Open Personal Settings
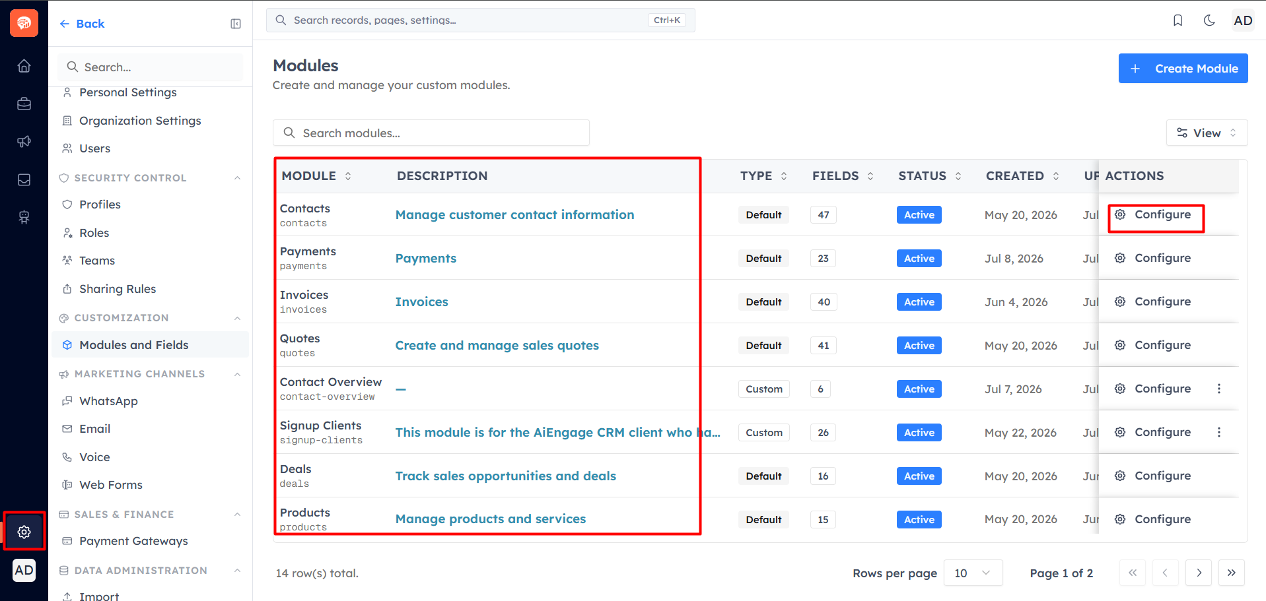 pyautogui.click(x=127, y=92)
